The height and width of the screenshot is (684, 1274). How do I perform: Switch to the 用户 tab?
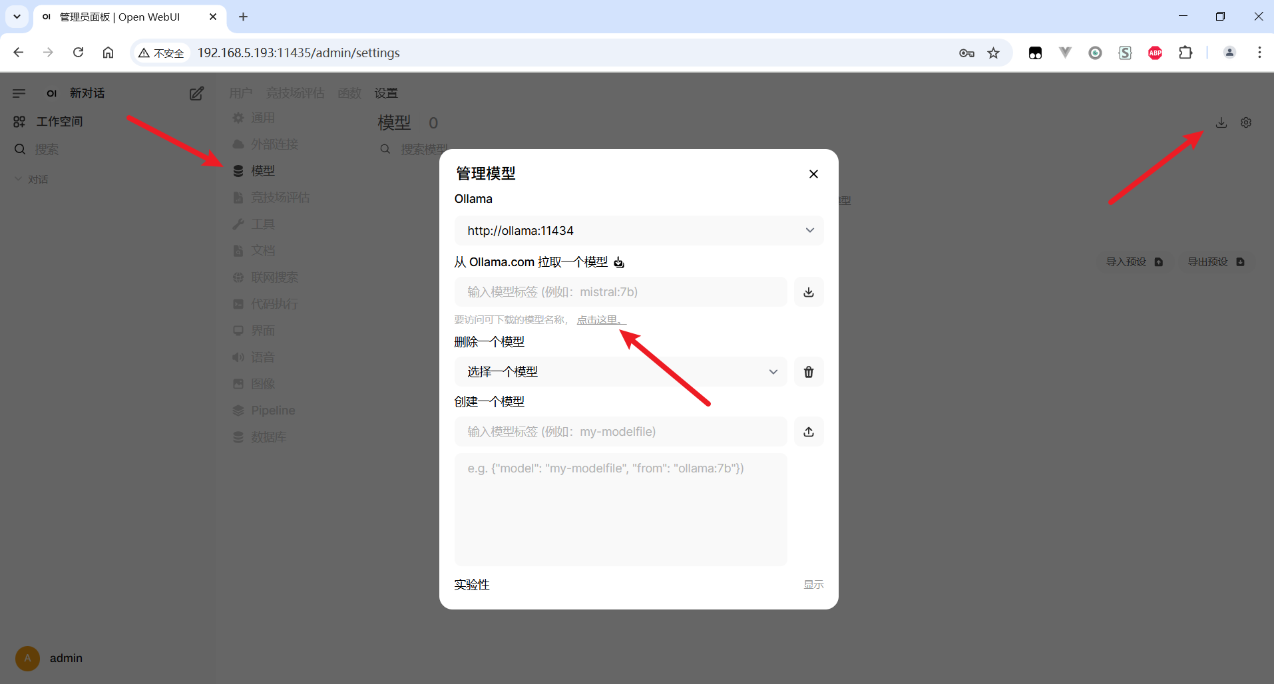[240, 93]
